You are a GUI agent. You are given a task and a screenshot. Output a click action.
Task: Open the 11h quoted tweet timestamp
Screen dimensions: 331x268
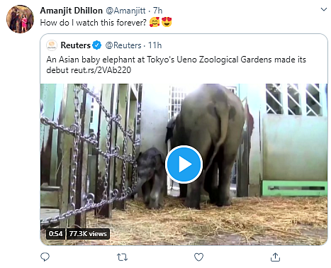155,45
